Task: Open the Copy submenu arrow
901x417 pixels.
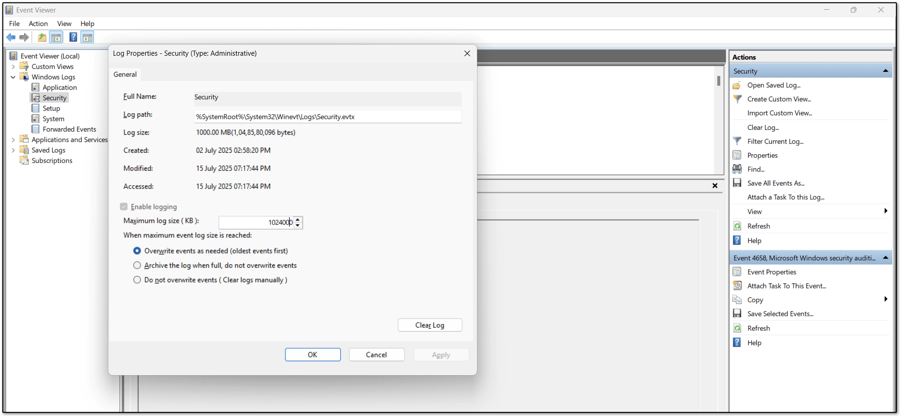Action: click(x=886, y=300)
